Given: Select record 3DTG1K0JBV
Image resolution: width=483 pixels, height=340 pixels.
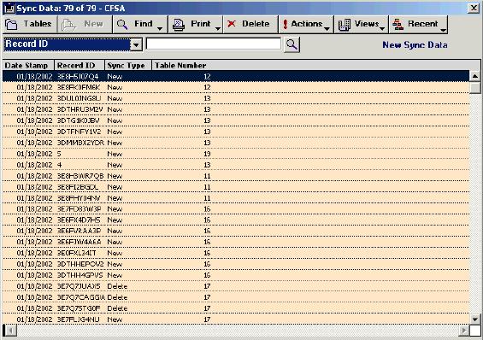Looking at the screenshot, I should point(236,120).
